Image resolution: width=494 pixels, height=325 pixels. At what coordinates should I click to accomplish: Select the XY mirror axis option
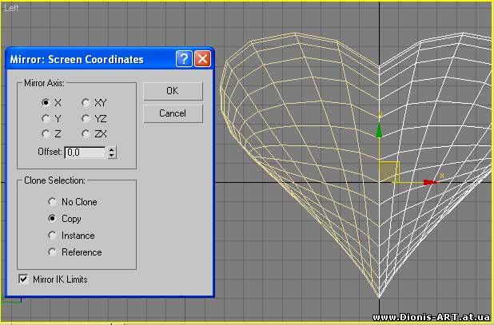tap(86, 102)
